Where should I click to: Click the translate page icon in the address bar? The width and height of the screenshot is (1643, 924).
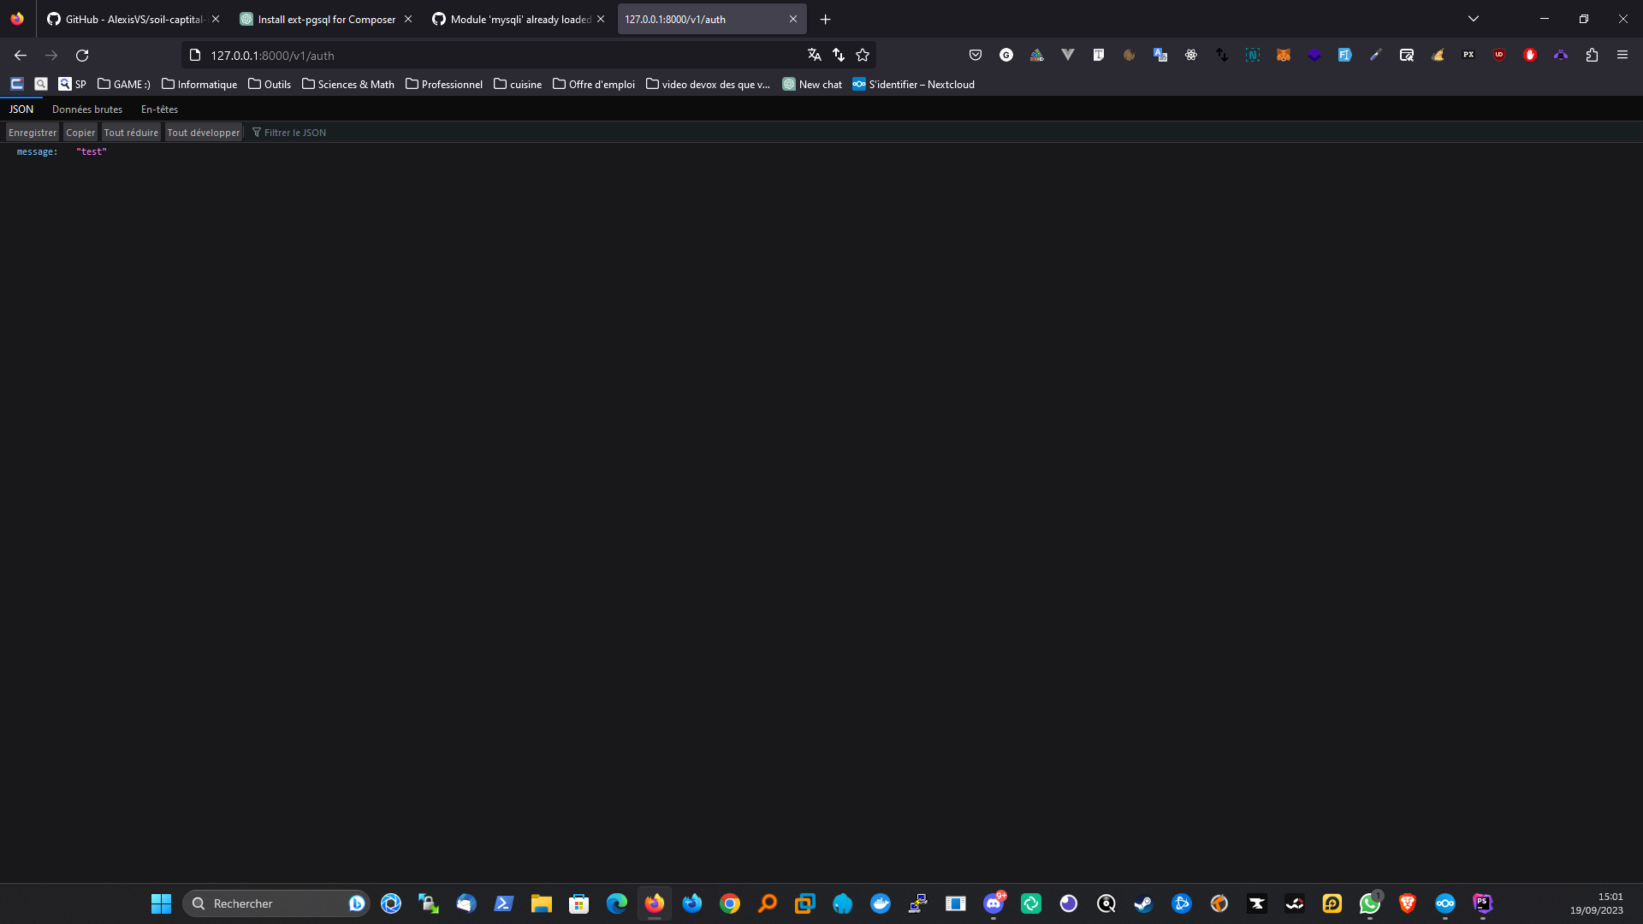point(814,55)
